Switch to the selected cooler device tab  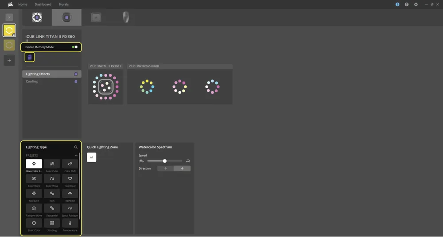click(67, 17)
